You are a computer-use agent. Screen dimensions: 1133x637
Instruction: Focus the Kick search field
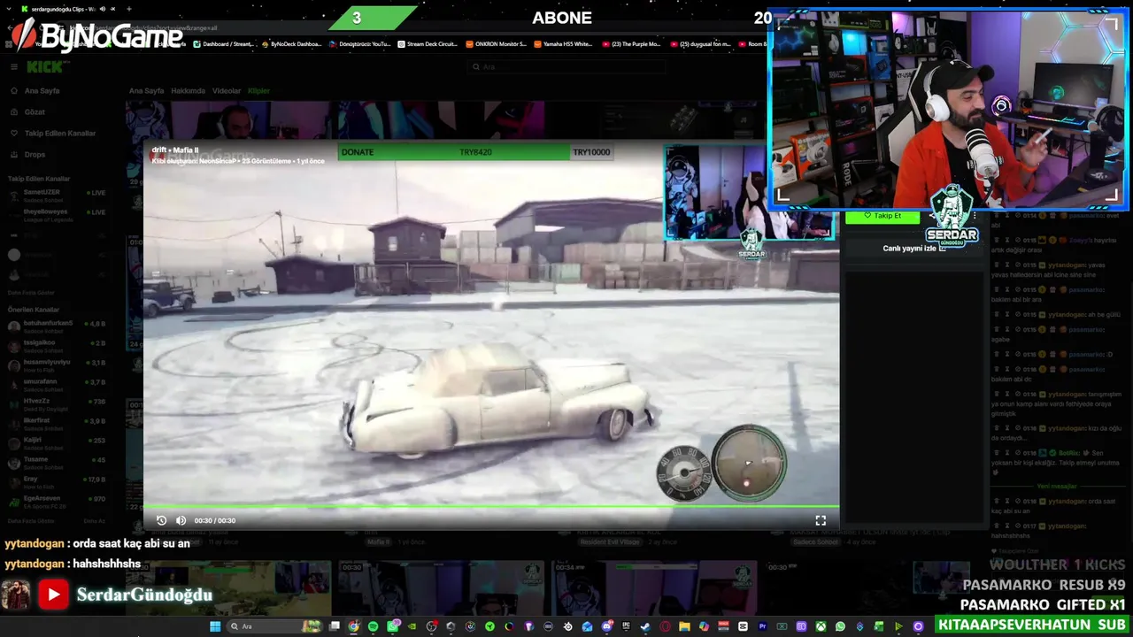pyautogui.click(x=566, y=67)
